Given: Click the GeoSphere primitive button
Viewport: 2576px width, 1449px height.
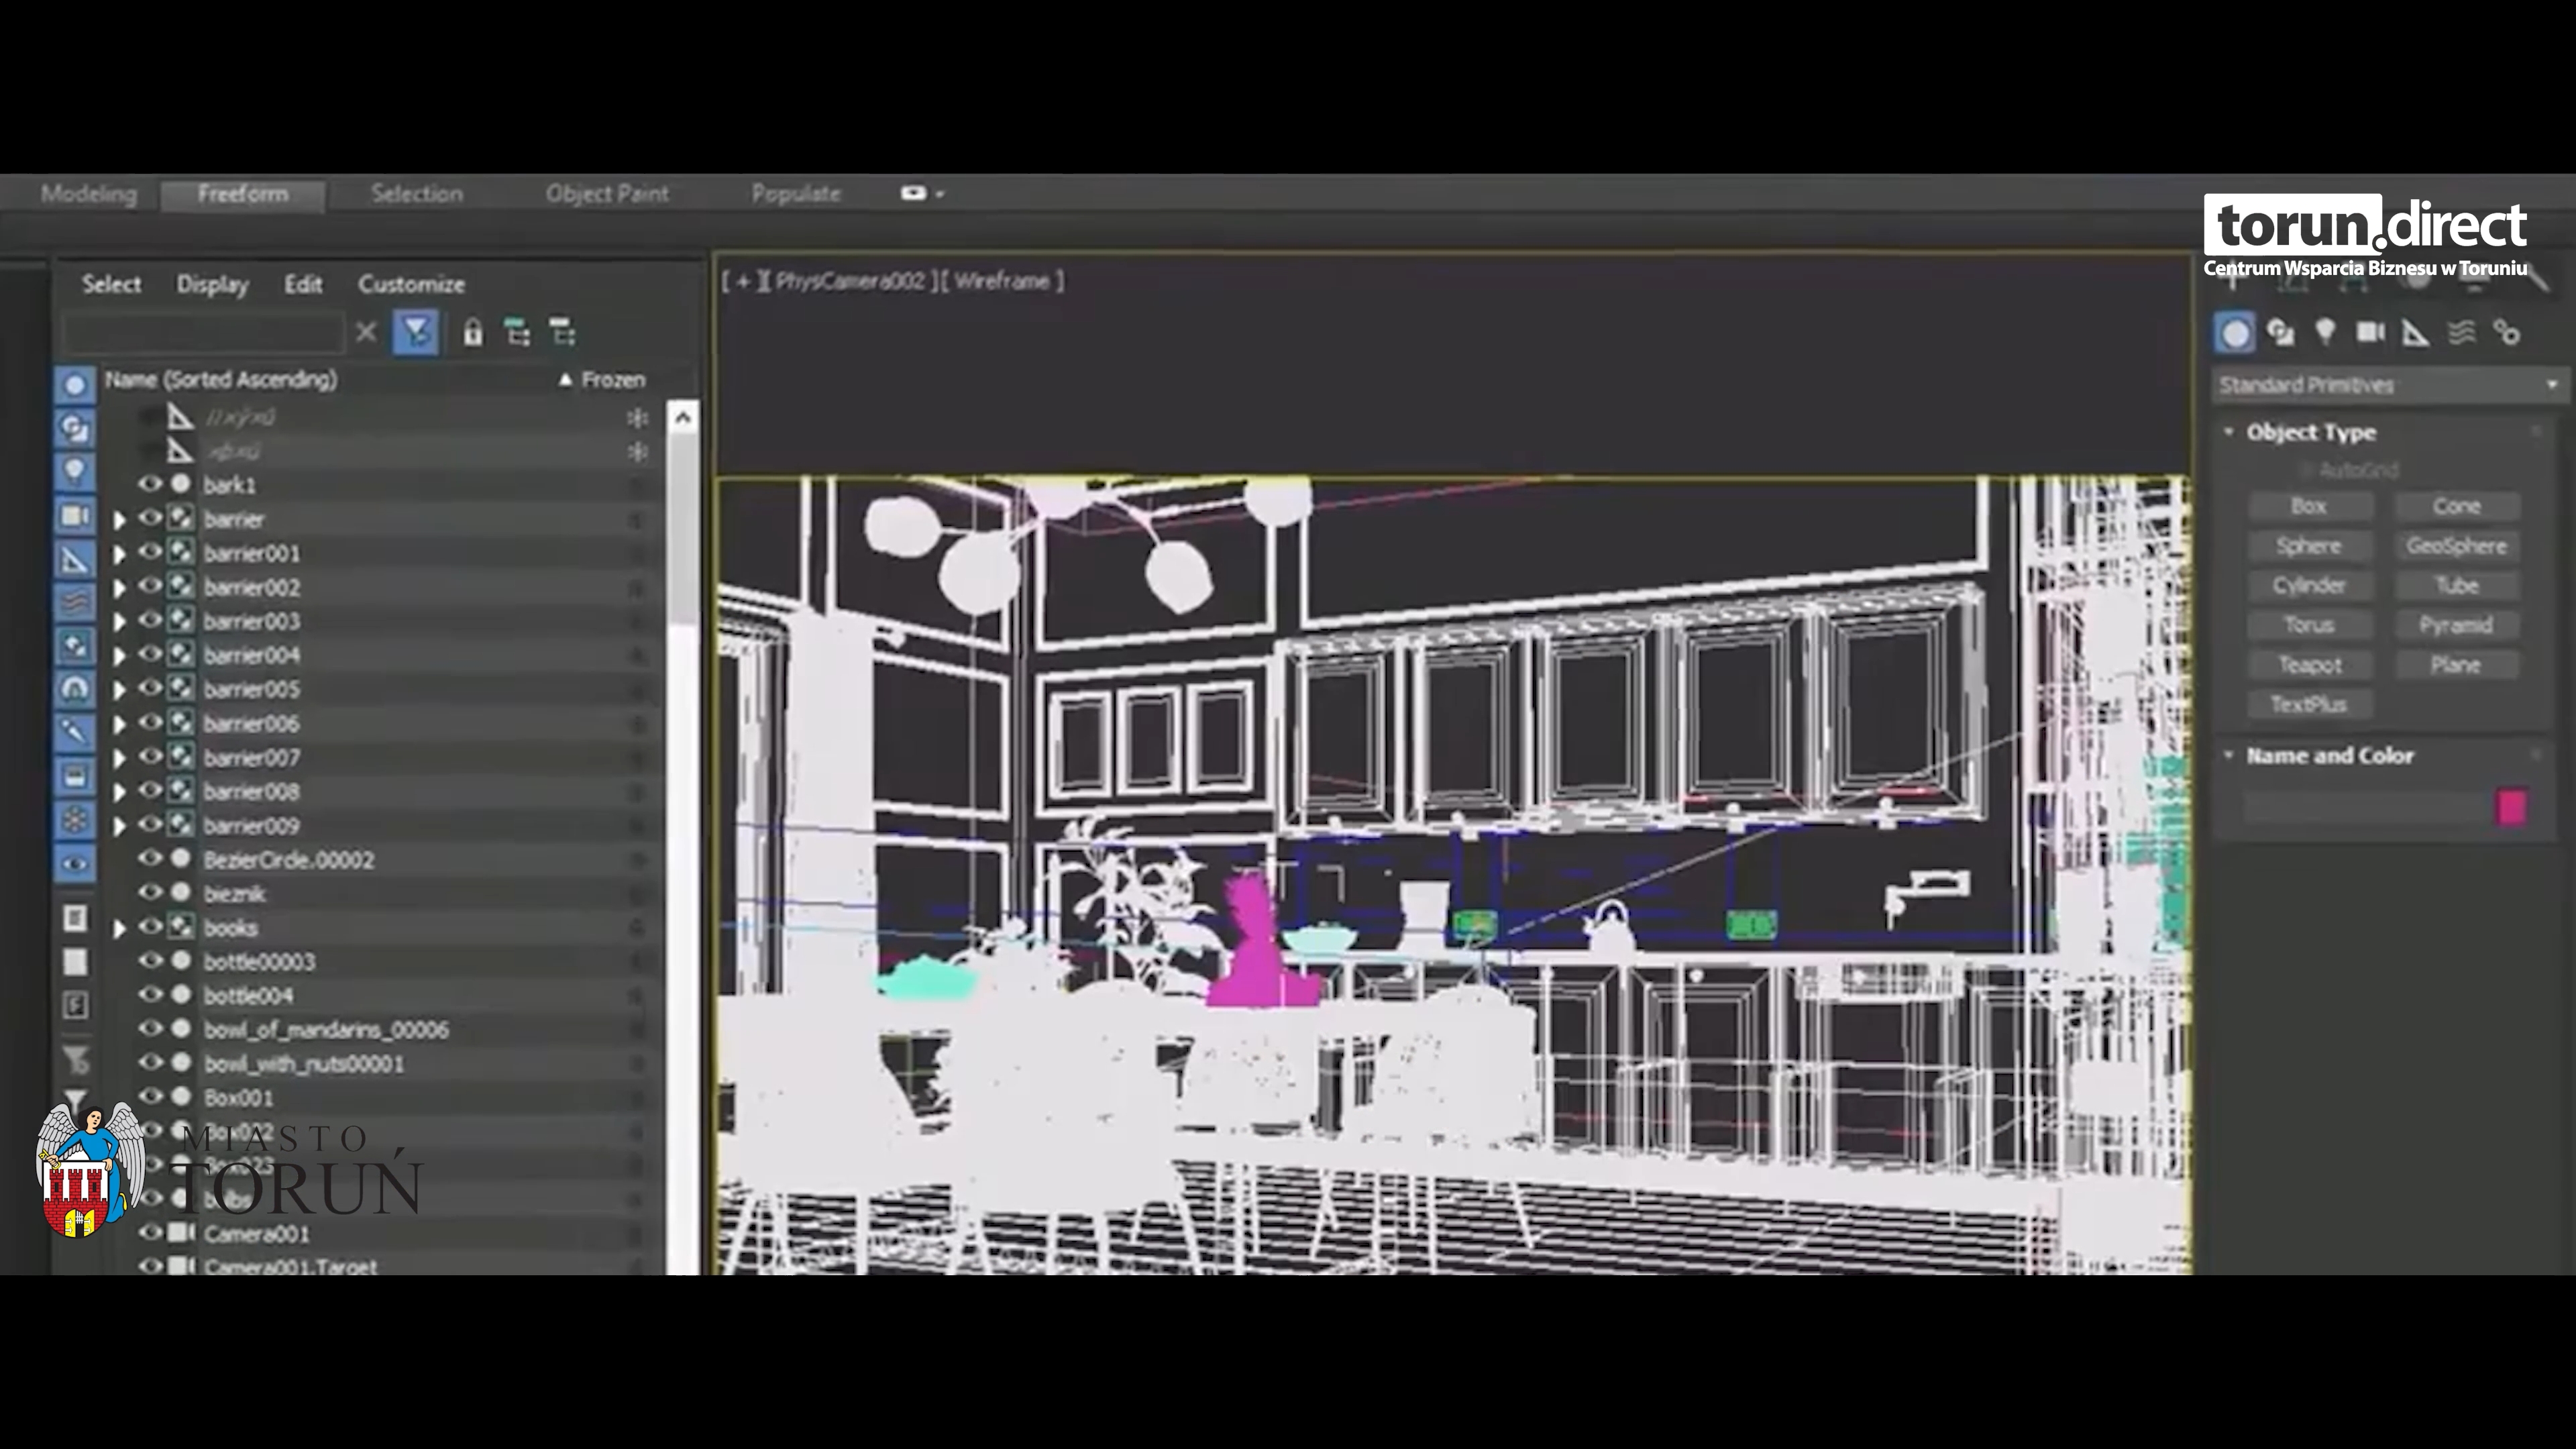Looking at the screenshot, I should point(2456,546).
